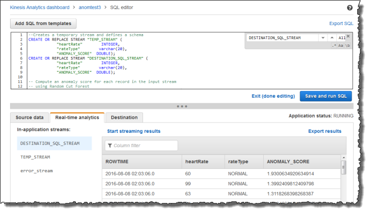This screenshot has width=370, height=213.
Task: Jump to previous search match arrow
Action: tap(332, 38)
